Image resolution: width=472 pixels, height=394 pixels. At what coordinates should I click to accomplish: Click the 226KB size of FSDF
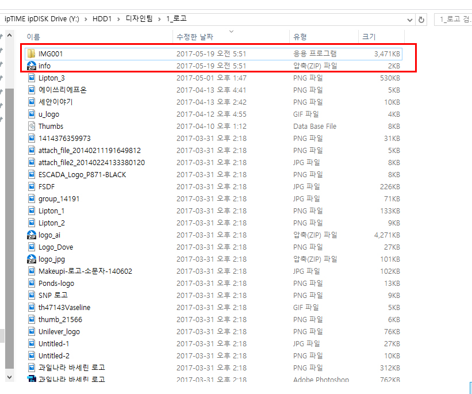pyautogui.click(x=390, y=187)
